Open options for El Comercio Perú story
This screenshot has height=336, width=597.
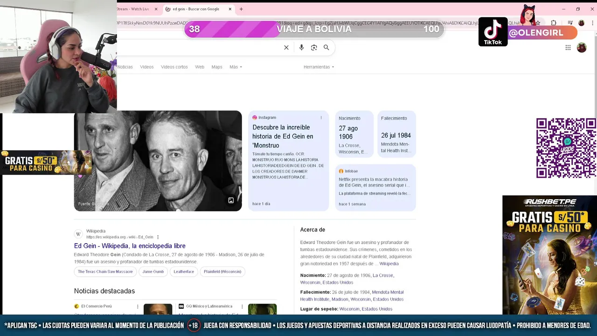138,307
